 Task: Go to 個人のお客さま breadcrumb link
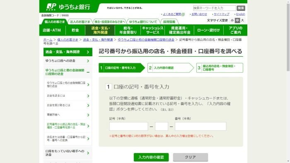tap(68, 40)
